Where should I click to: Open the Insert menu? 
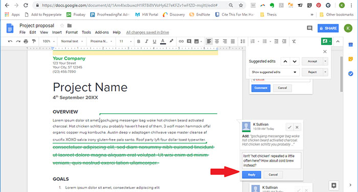click(x=57, y=32)
